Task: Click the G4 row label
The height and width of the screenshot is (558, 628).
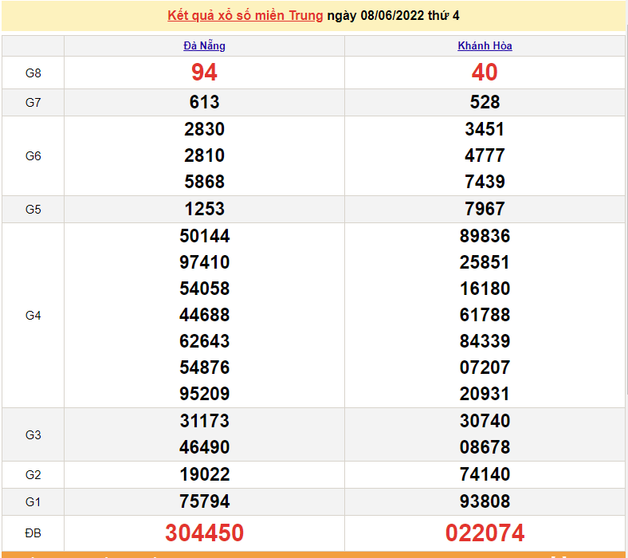Action: click(x=33, y=316)
